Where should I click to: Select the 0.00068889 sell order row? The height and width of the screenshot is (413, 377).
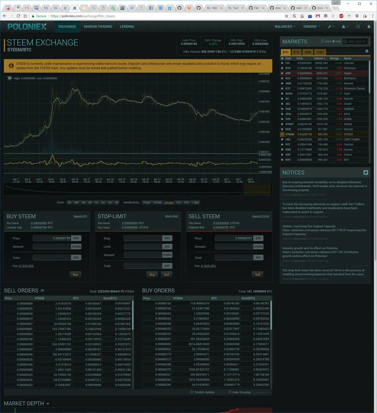click(x=68, y=303)
